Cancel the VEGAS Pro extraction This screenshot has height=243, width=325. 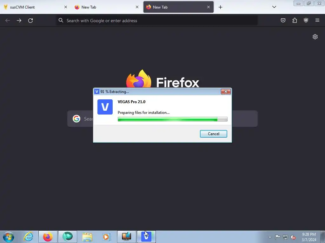coord(214,134)
